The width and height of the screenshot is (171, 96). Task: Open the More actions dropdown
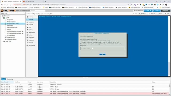click(161, 14)
